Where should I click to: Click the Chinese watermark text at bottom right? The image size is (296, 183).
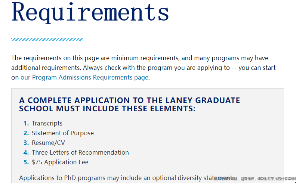(255, 179)
